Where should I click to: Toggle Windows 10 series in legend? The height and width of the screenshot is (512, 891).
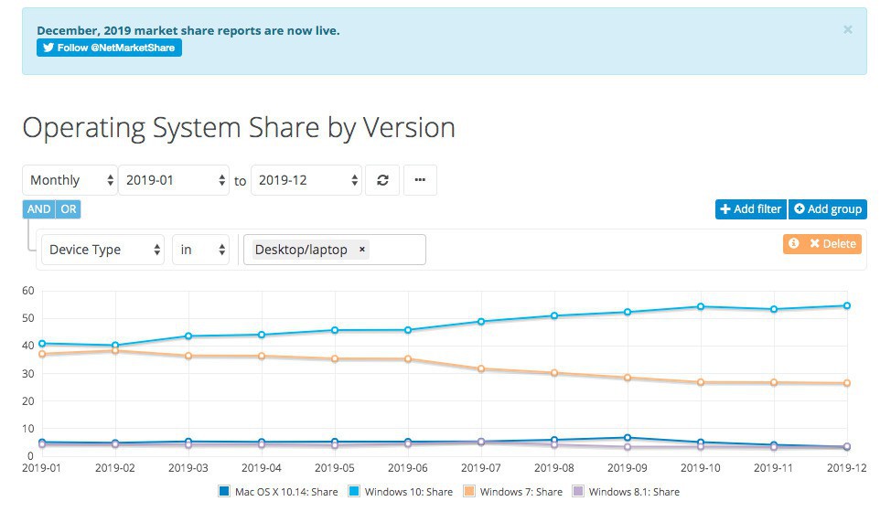401,492
